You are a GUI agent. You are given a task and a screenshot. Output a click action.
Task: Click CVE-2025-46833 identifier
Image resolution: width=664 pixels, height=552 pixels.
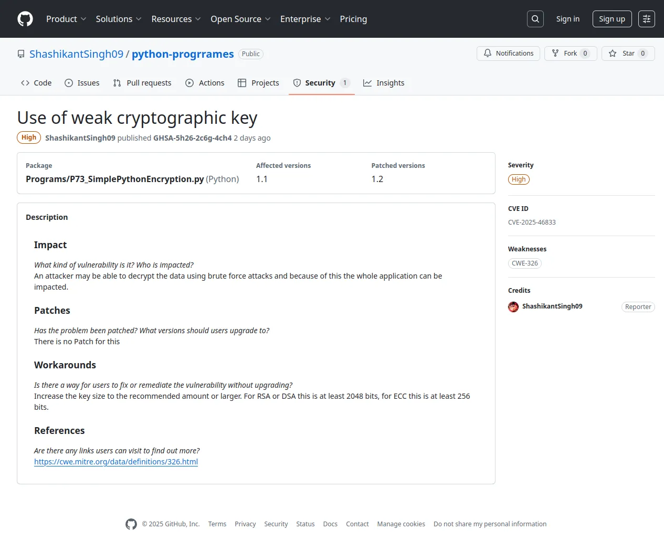[532, 222]
